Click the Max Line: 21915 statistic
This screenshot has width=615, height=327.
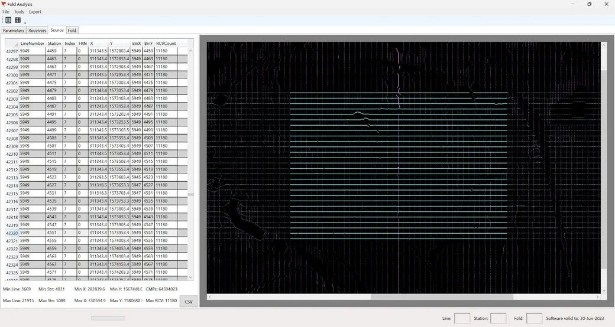pyautogui.click(x=18, y=301)
